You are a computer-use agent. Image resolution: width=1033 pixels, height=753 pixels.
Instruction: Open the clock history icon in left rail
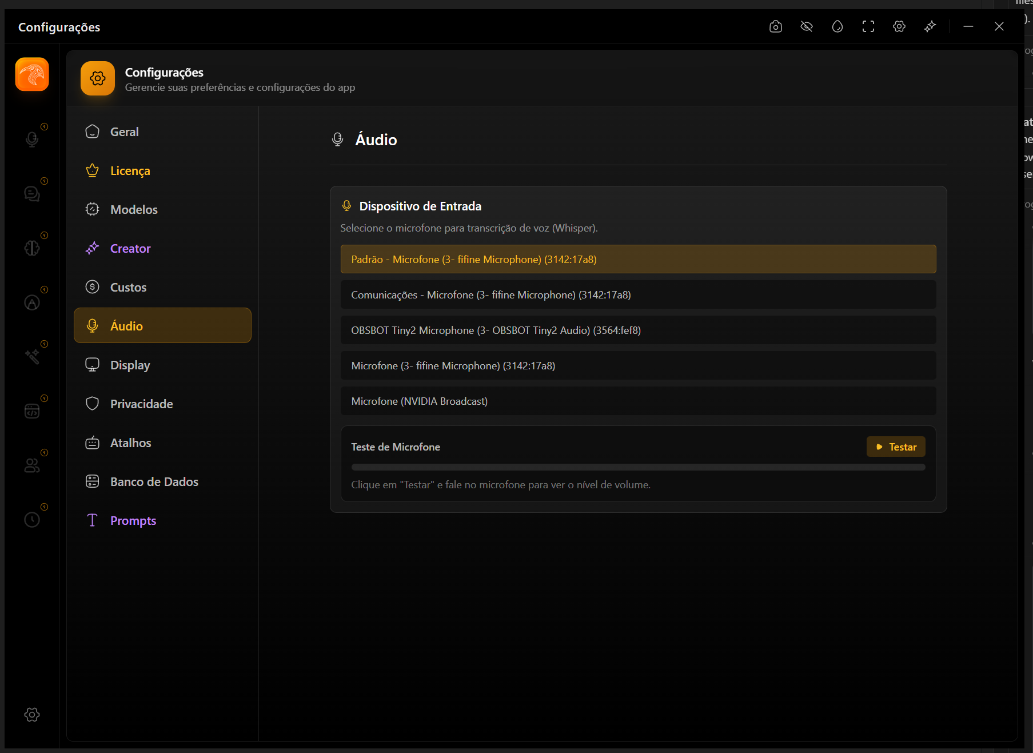[x=32, y=520]
